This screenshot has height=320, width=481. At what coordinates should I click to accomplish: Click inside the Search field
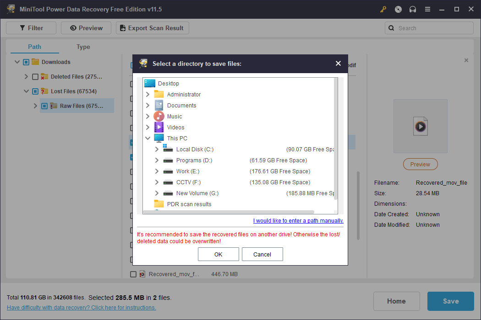(x=429, y=27)
